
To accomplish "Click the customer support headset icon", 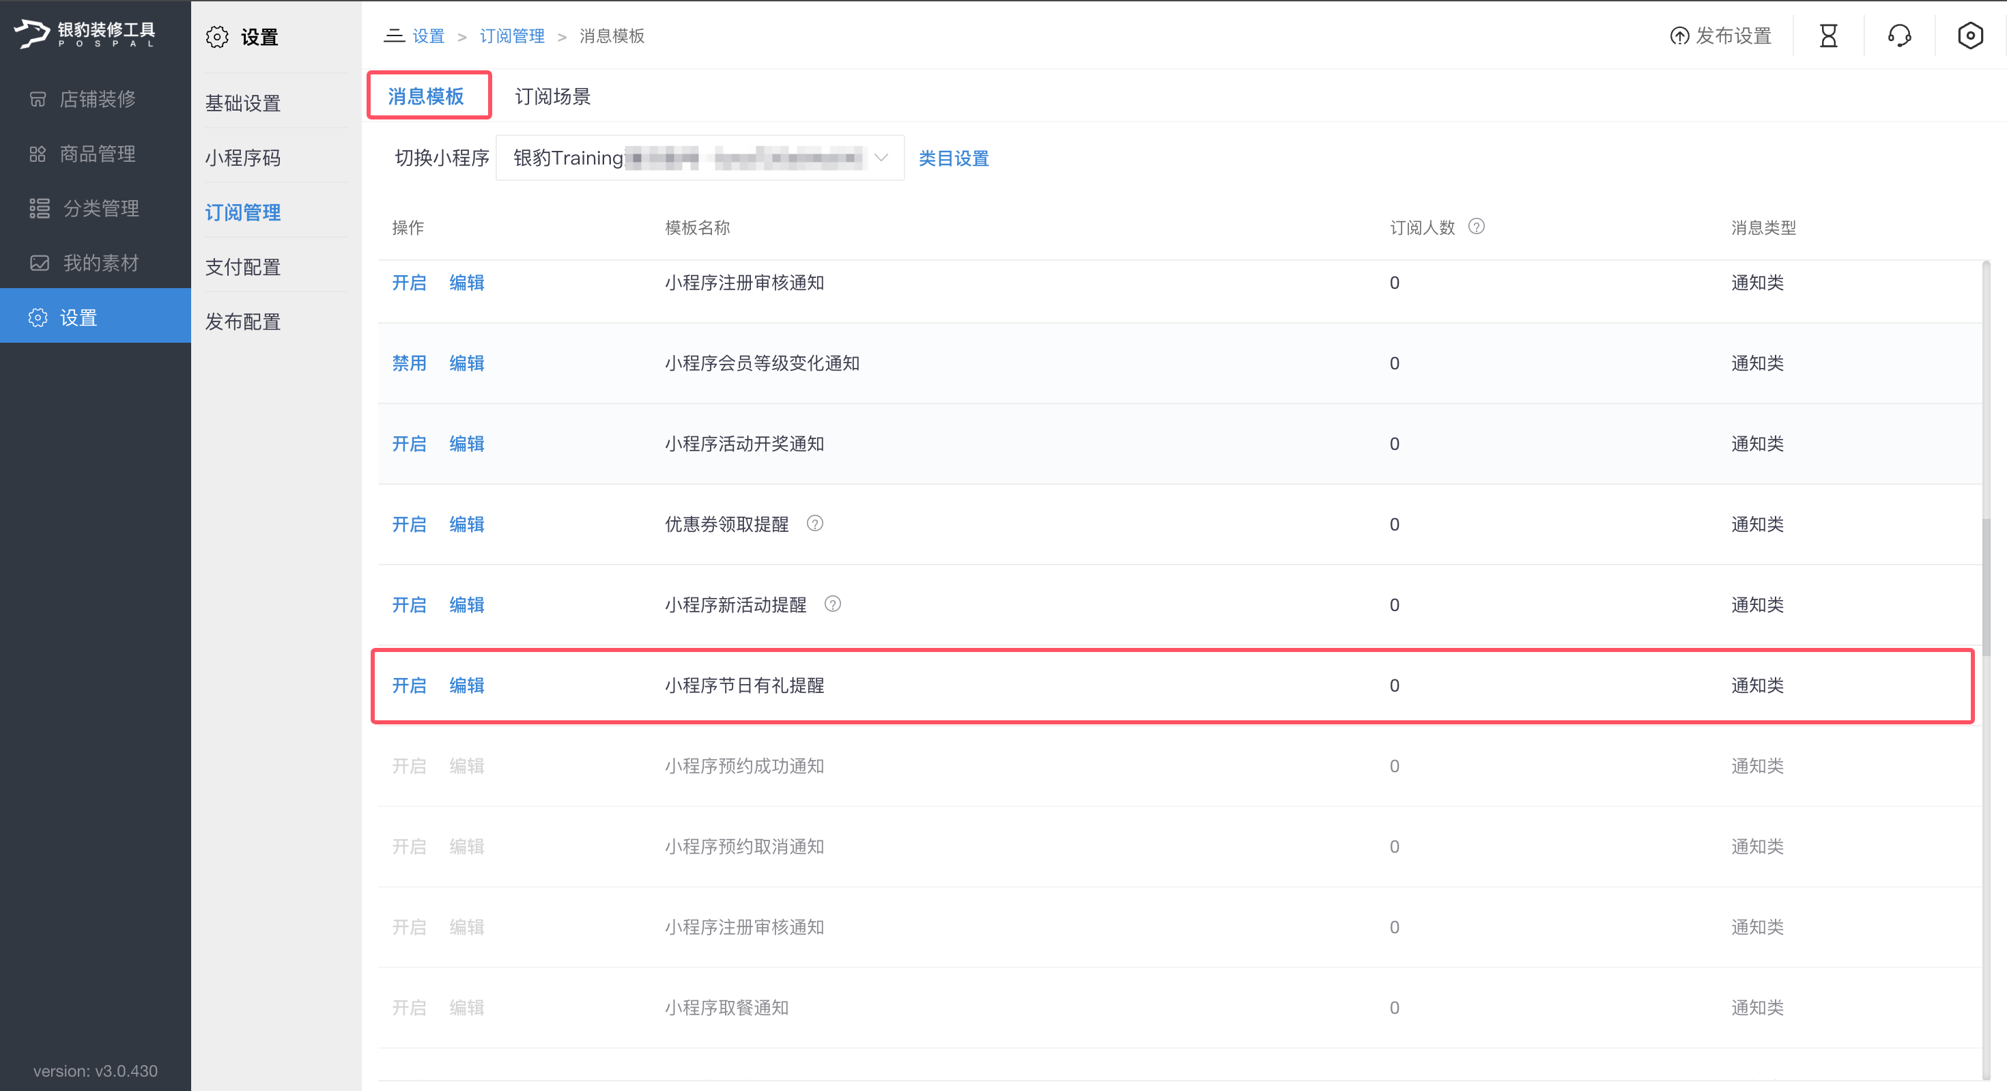I will 1899,35.
